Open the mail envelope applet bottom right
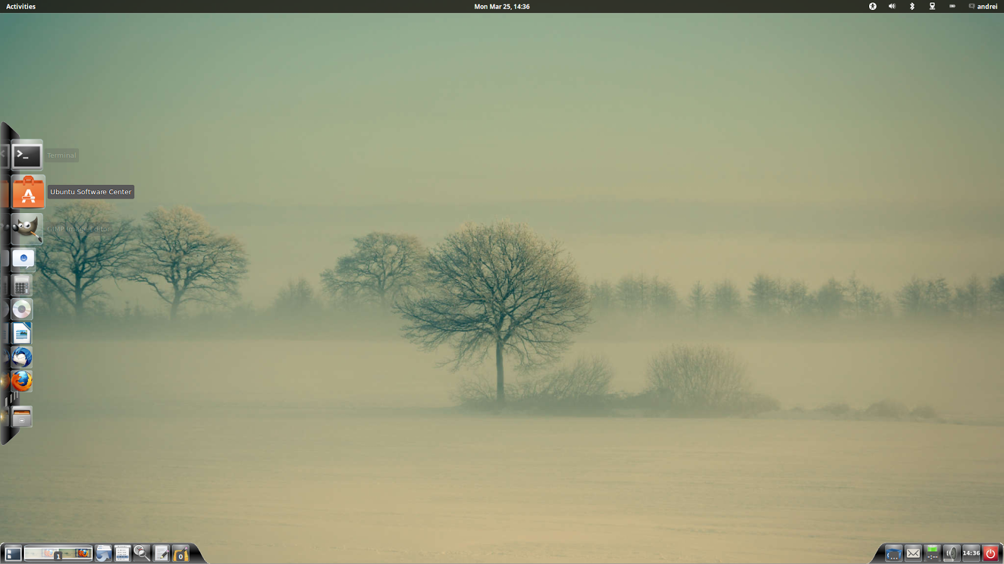The width and height of the screenshot is (1004, 564). [914, 554]
